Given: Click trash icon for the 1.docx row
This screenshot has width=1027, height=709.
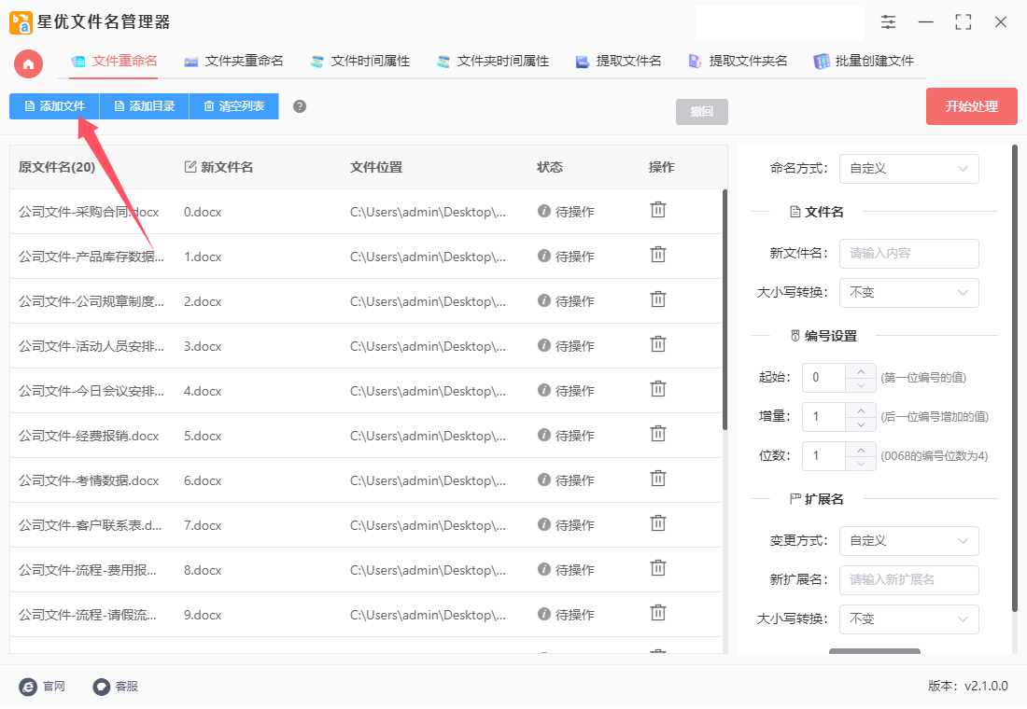Looking at the screenshot, I should click(x=657, y=255).
